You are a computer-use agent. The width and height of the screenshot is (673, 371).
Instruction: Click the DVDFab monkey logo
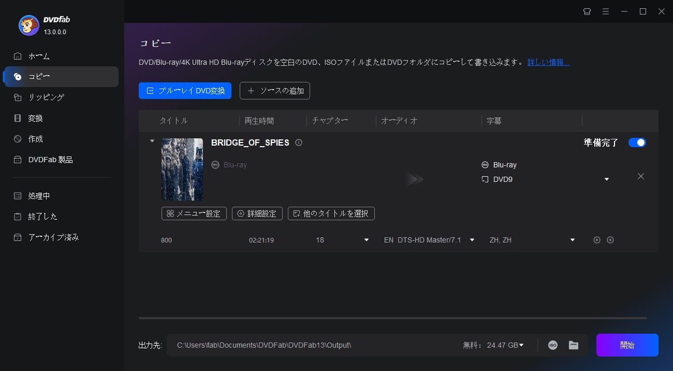tap(29, 25)
